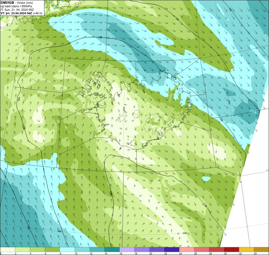Select the golden brown legend swatch above 34
The image size is (269, 255).
tap(261, 249)
